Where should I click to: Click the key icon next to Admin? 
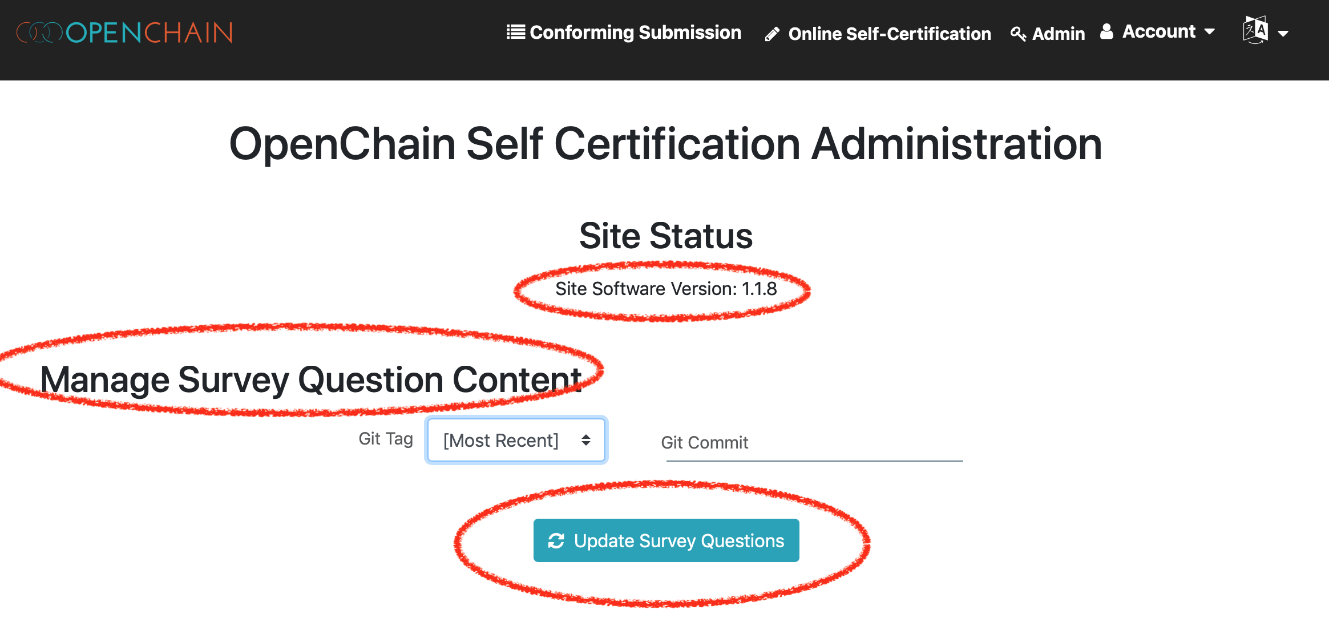pos(1018,34)
